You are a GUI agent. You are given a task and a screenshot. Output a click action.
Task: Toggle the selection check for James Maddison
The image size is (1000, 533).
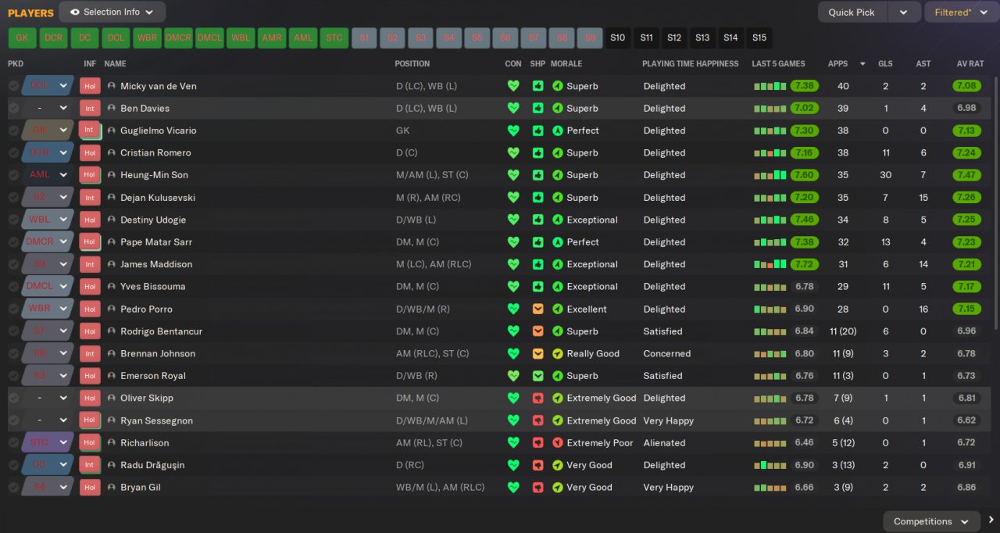pyautogui.click(x=13, y=264)
